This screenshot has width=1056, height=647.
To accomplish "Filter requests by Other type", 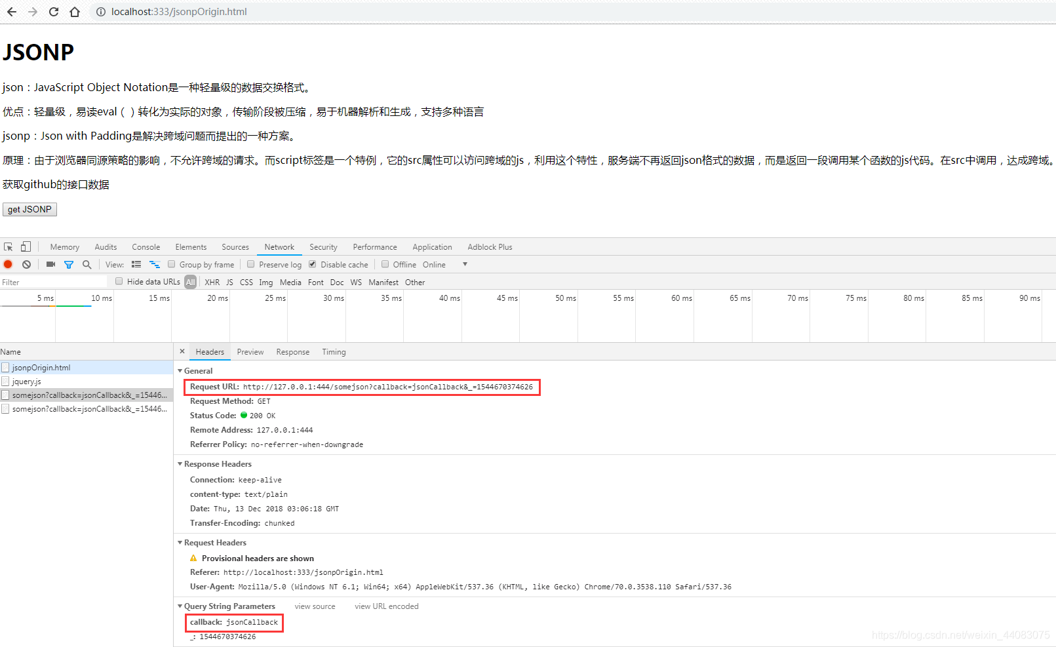I will [x=415, y=283].
